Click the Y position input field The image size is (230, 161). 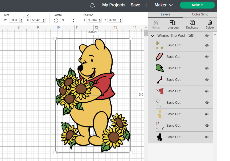point(113,20)
